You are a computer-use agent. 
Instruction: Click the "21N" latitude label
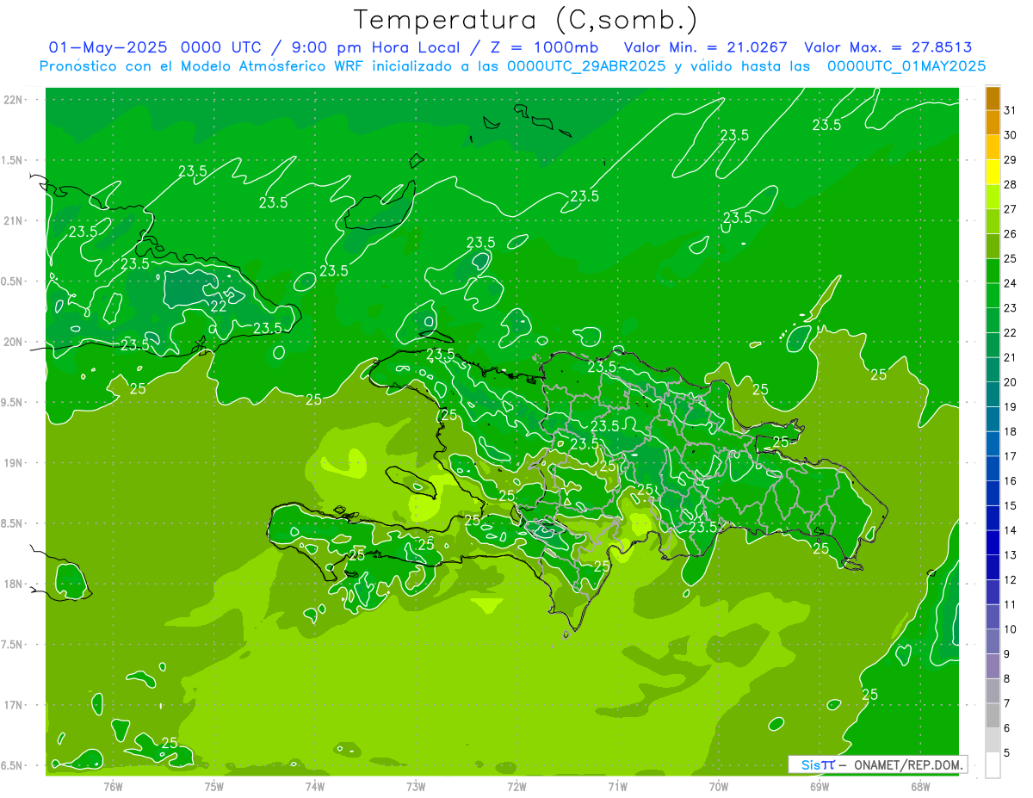14,220
